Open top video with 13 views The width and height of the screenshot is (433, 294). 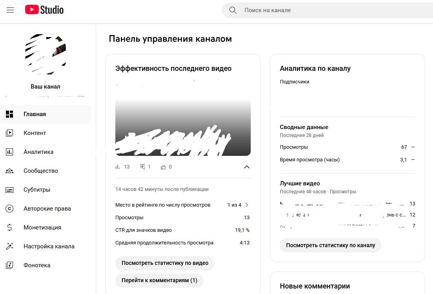(x=348, y=204)
